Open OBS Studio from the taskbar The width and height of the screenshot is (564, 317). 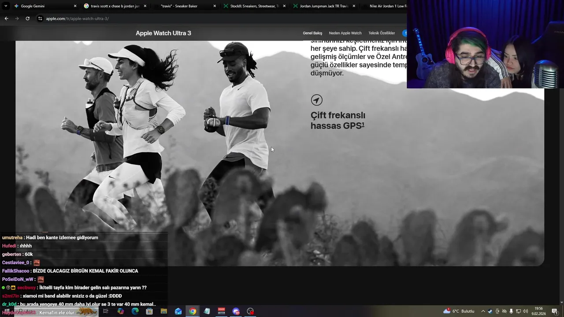click(x=251, y=311)
